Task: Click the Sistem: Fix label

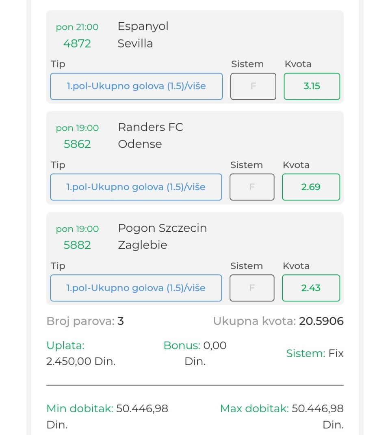Action: pyautogui.click(x=315, y=353)
